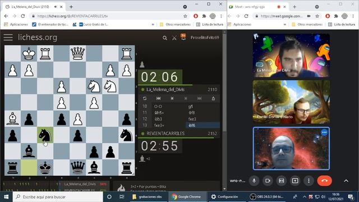The width and height of the screenshot is (359, 202).
Task: Open Task View on taskbar
Action: [122, 197]
